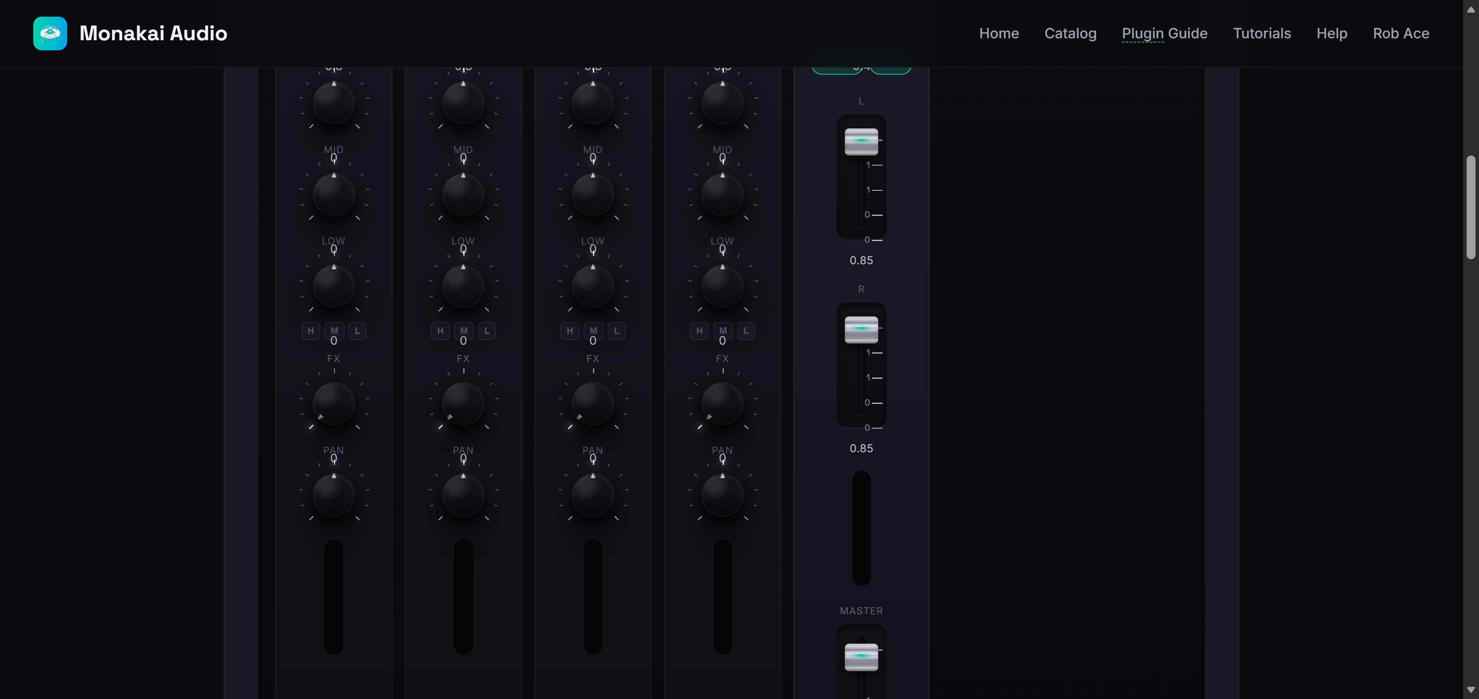
Task: Click the FX knob on the third channel strip
Action: [593, 404]
